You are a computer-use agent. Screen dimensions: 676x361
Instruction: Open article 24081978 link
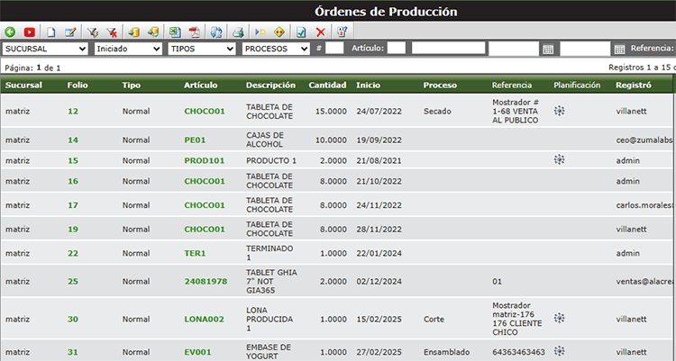pyautogui.click(x=206, y=281)
